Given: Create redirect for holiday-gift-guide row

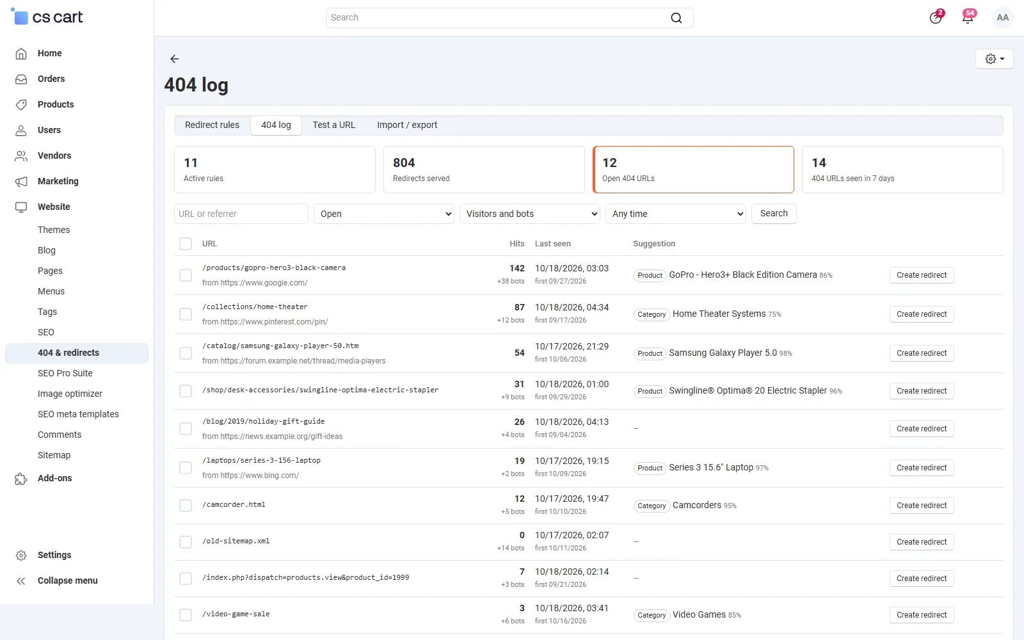Looking at the screenshot, I should pyautogui.click(x=922, y=429).
